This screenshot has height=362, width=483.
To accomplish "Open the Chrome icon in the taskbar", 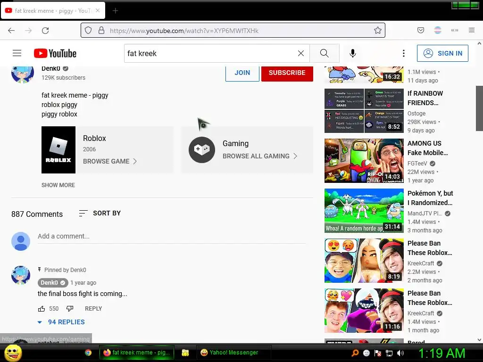I will click(88, 353).
